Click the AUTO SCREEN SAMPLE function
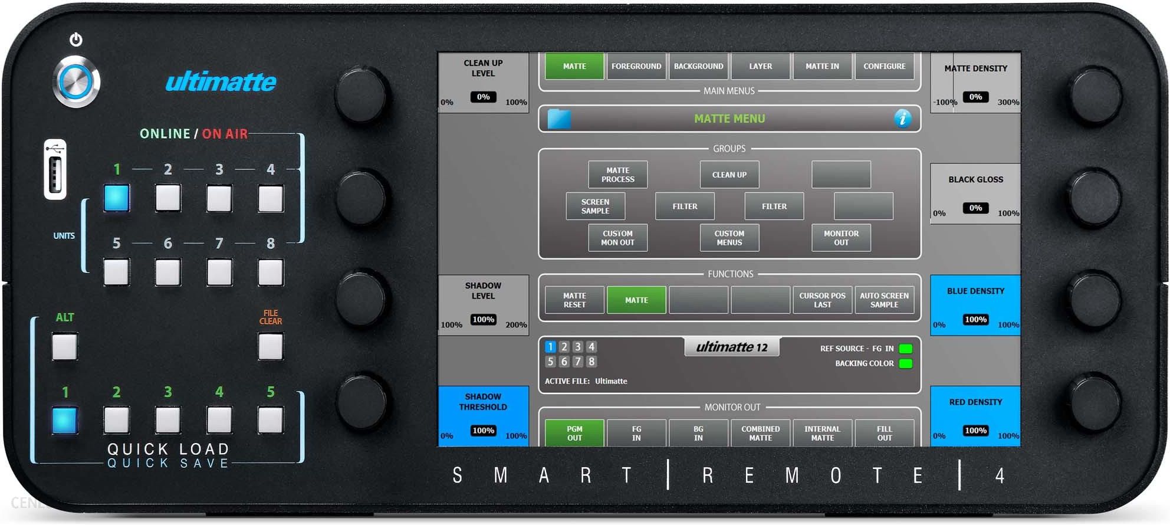This screenshot has width=1170, height=525. (884, 300)
